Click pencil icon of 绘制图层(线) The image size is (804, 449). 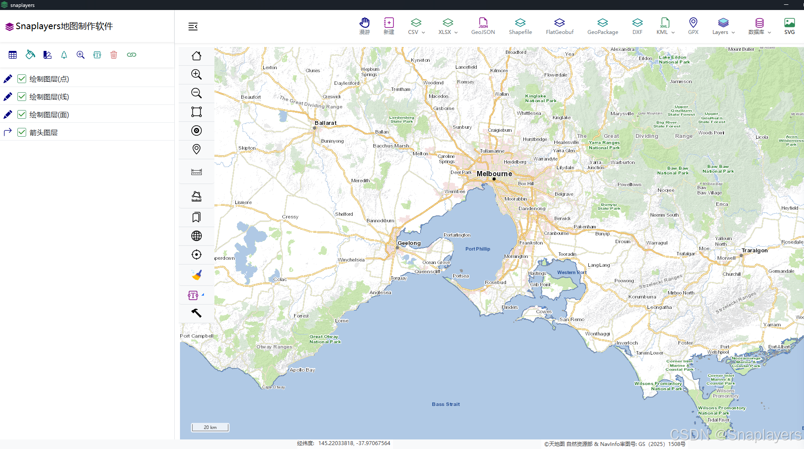pyautogui.click(x=8, y=97)
